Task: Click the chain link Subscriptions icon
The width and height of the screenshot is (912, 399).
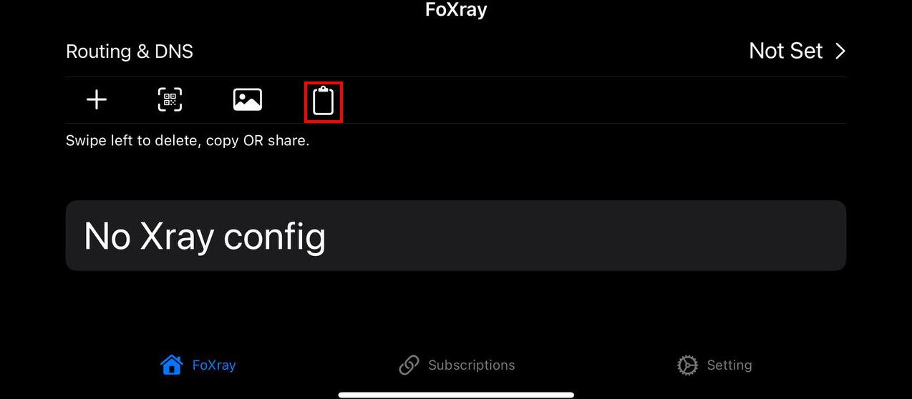Action: click(x=409, y=365)
